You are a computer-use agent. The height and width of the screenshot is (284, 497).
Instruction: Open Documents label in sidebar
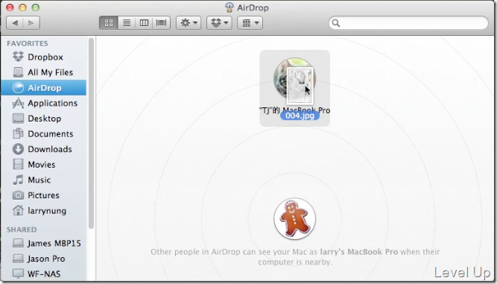51,133
